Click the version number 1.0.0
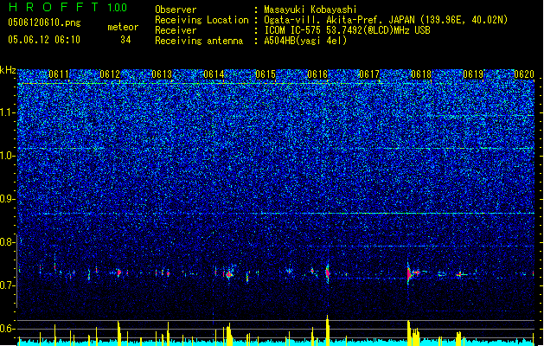Image resolution: width=544 pixels, height=346 pixels. pyautogui.click(x=118, y=8)
